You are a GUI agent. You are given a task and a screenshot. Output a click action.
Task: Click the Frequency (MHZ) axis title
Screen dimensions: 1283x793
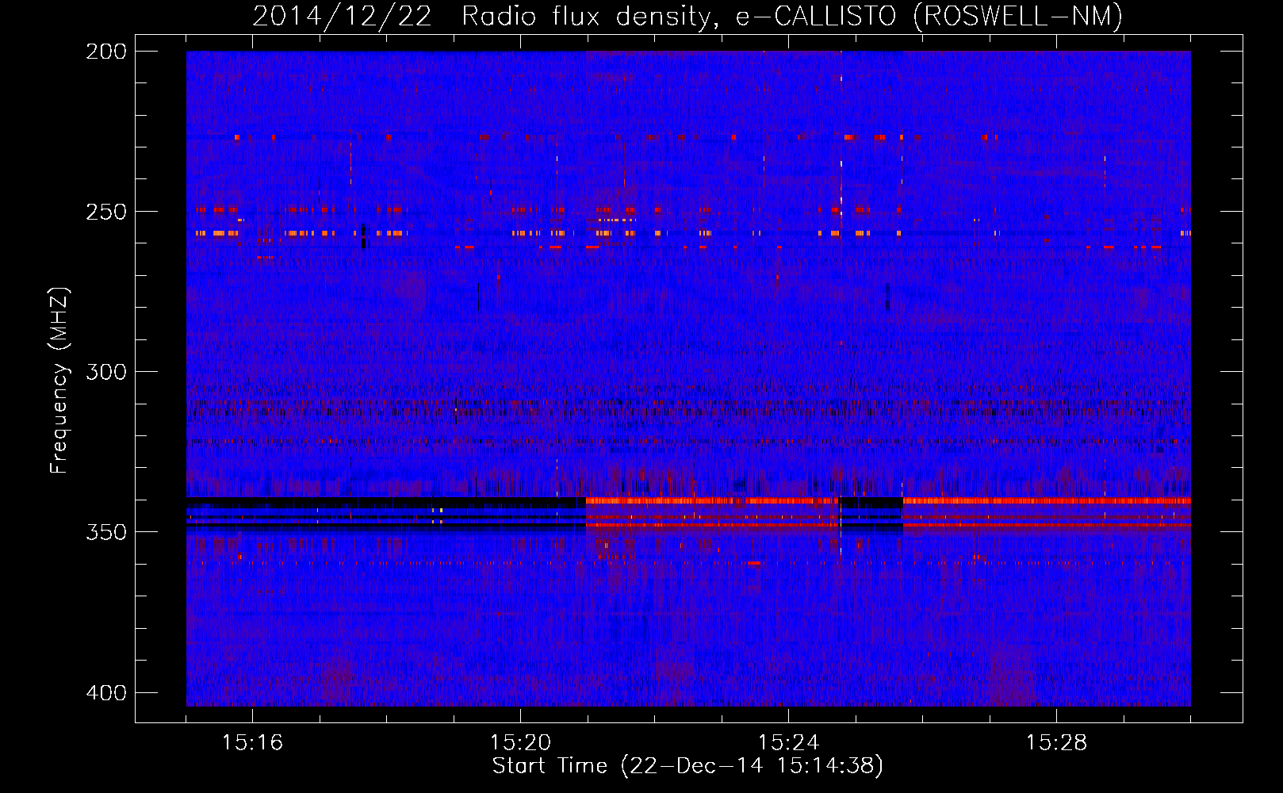pyautogui.click(x=59, y=381)
